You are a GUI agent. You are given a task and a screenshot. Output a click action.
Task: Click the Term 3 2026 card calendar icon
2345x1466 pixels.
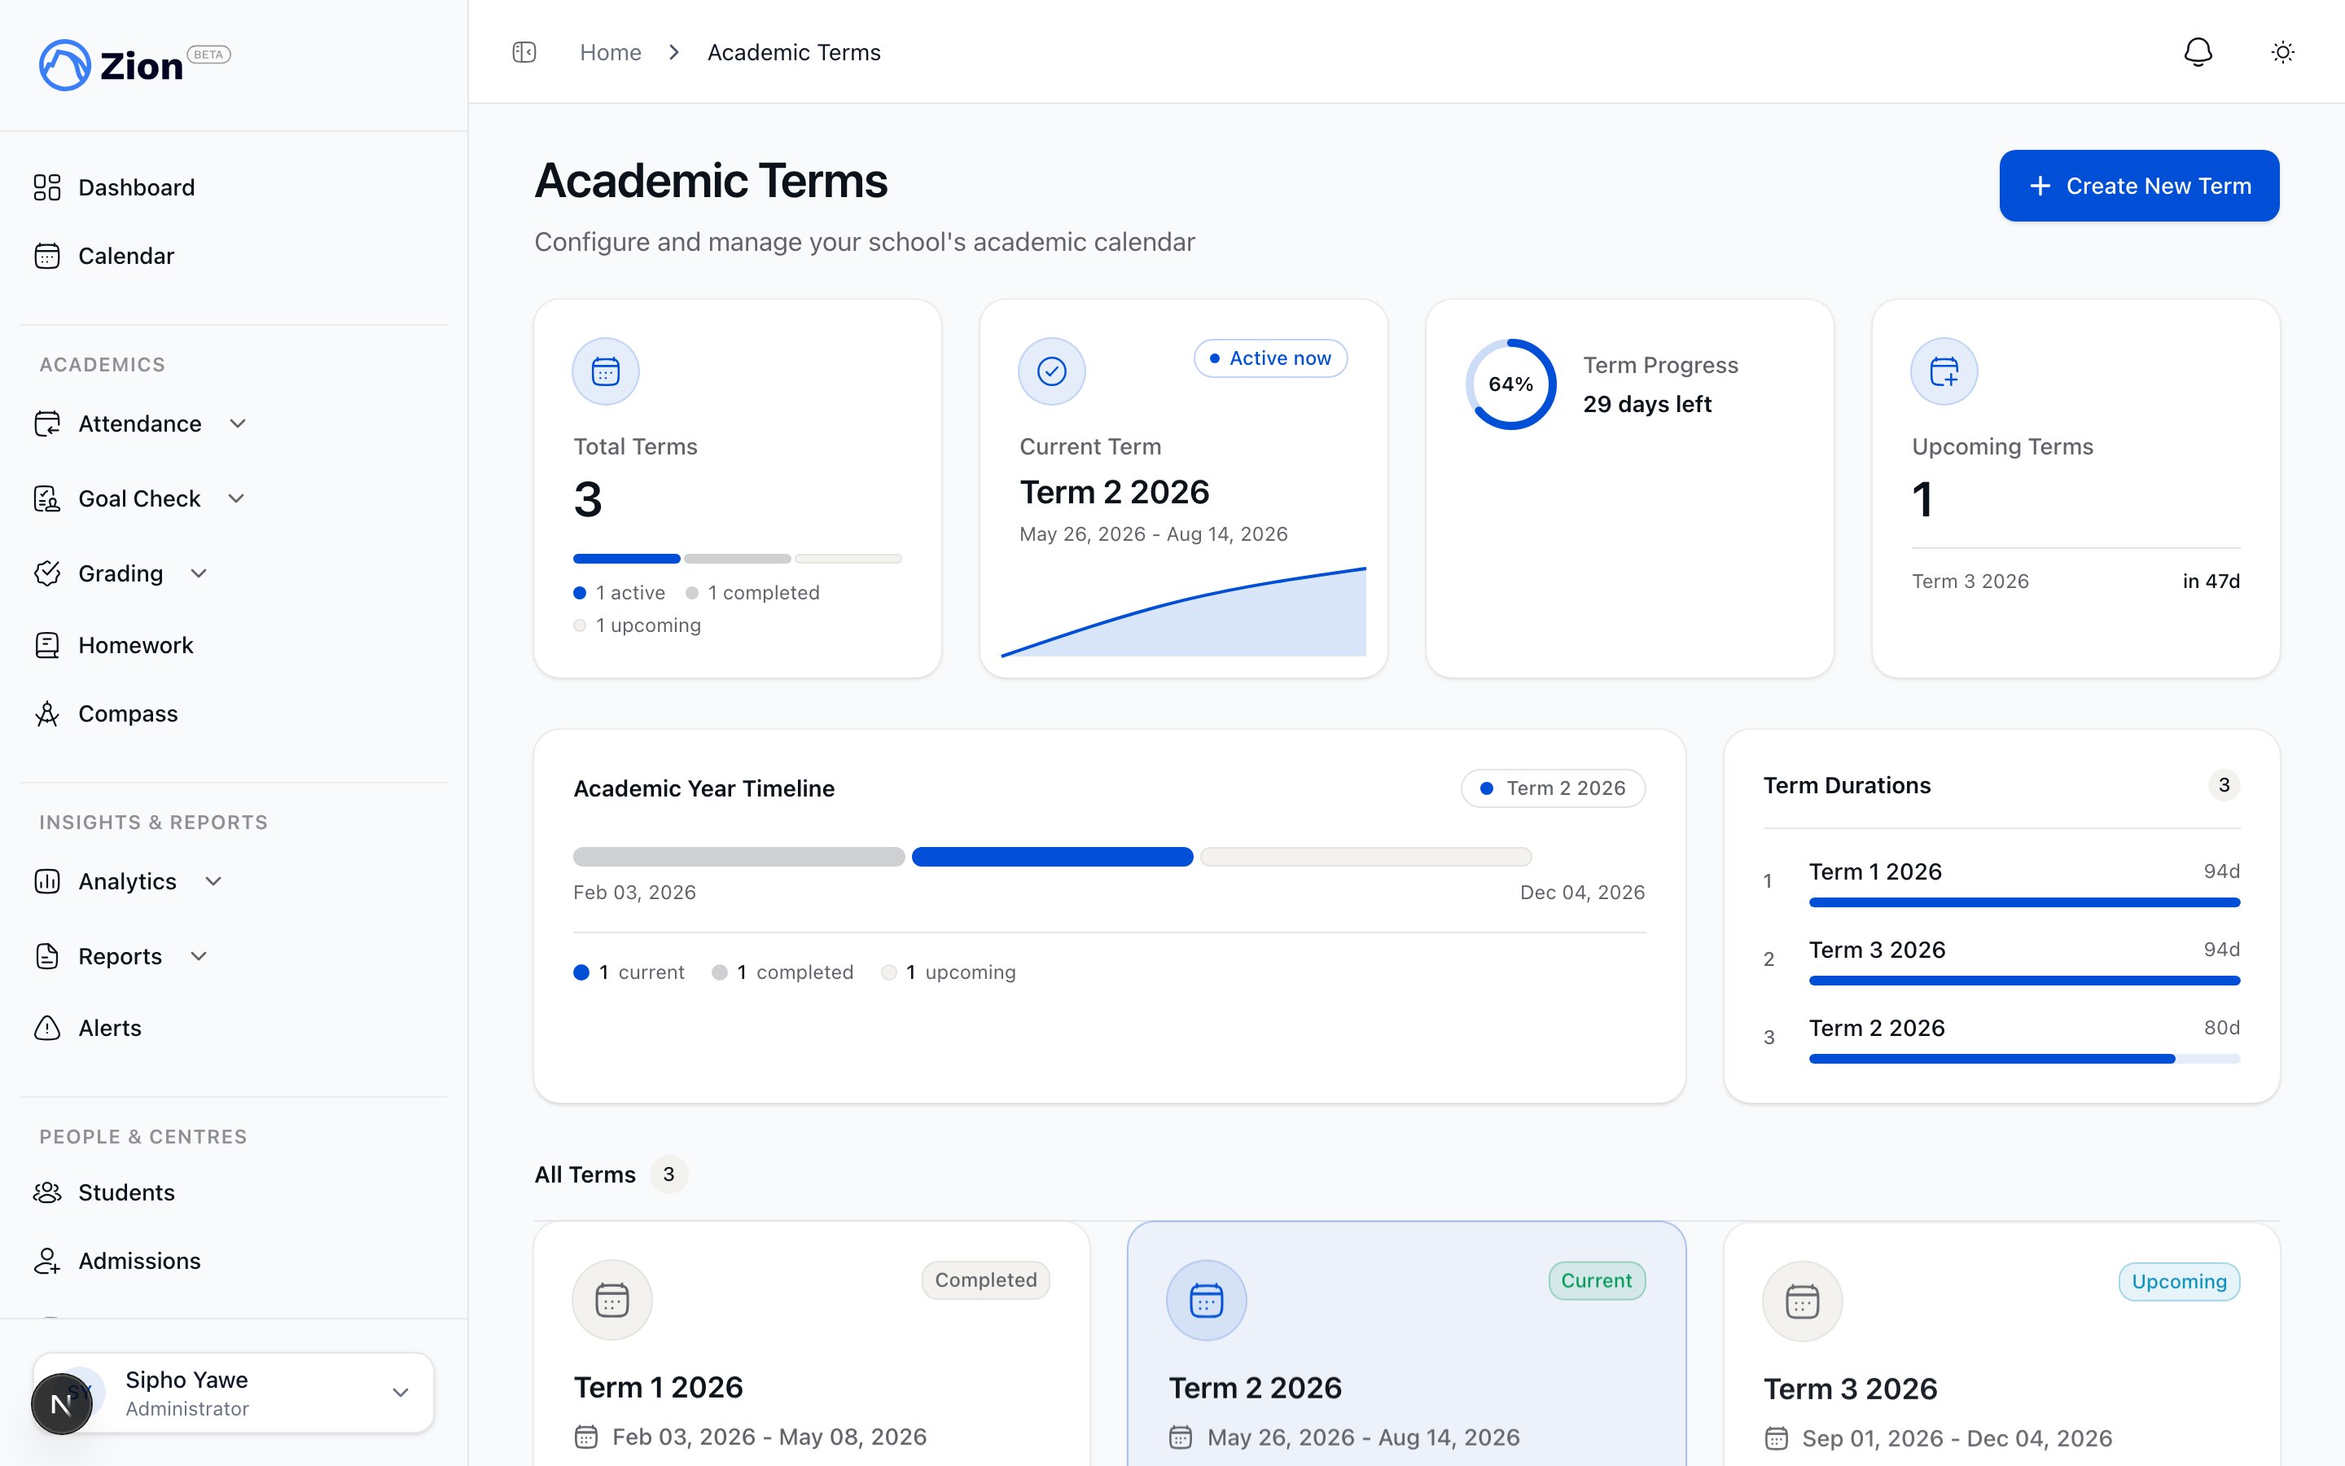point(1803,1301)
